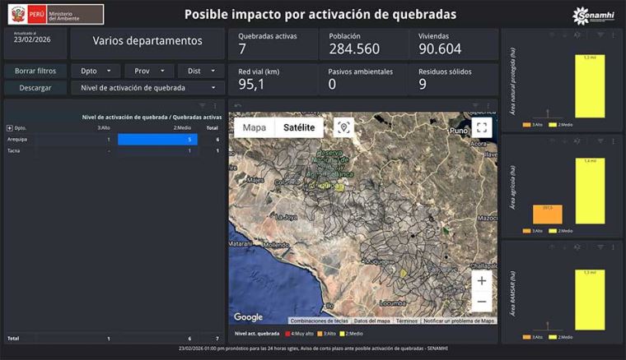Click the Google logo on the map
626x360 pixels.
tap(248, 317)
